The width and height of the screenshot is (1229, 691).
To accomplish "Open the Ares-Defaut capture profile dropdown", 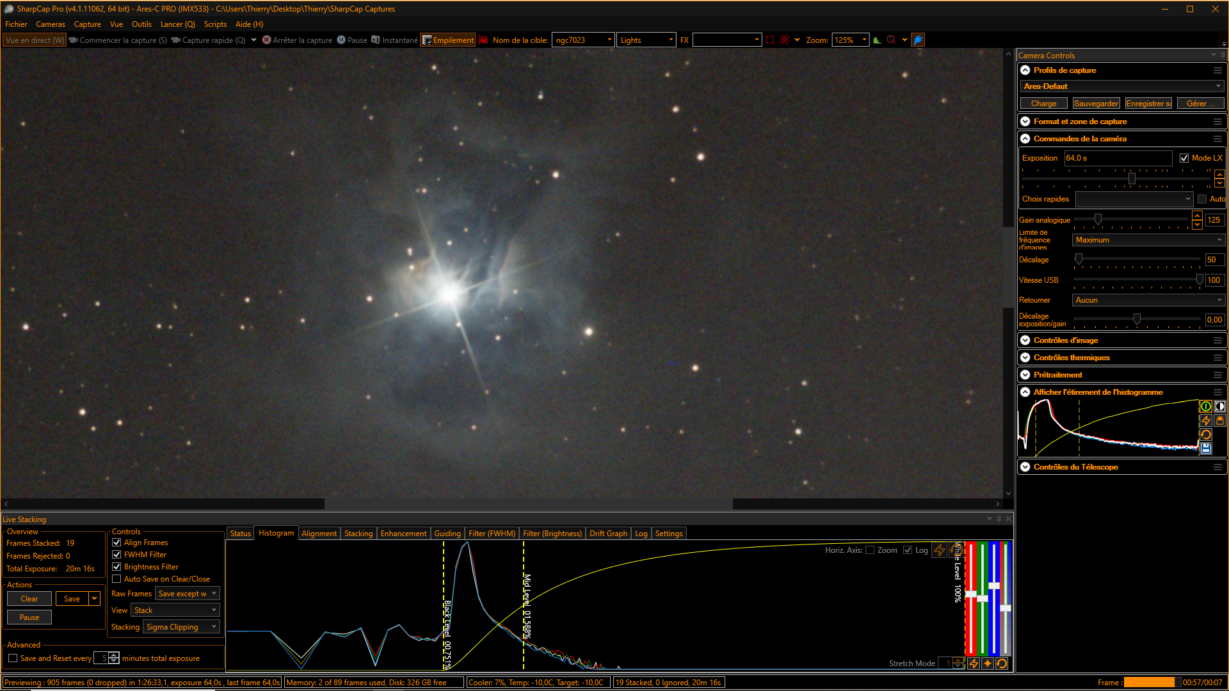I will pos(1122,86).
